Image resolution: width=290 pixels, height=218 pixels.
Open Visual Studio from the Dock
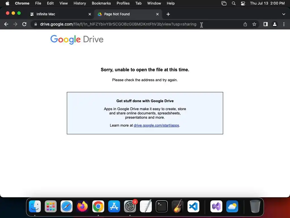(x=216, y=206)
